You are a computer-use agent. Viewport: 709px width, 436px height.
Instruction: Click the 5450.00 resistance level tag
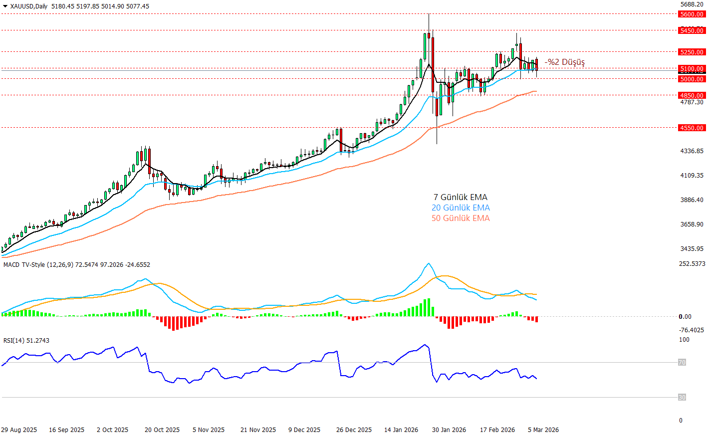pyautogui.click(x=692, y=30)
